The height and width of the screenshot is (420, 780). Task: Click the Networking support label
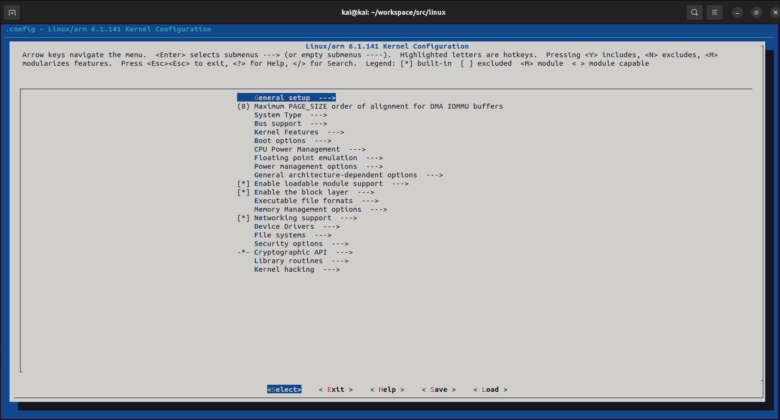[292, 218]
